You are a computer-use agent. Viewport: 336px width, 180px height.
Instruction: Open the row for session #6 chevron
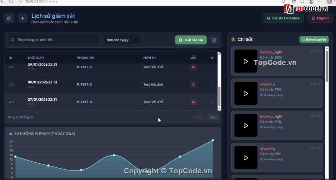click(x=212, y=67)
